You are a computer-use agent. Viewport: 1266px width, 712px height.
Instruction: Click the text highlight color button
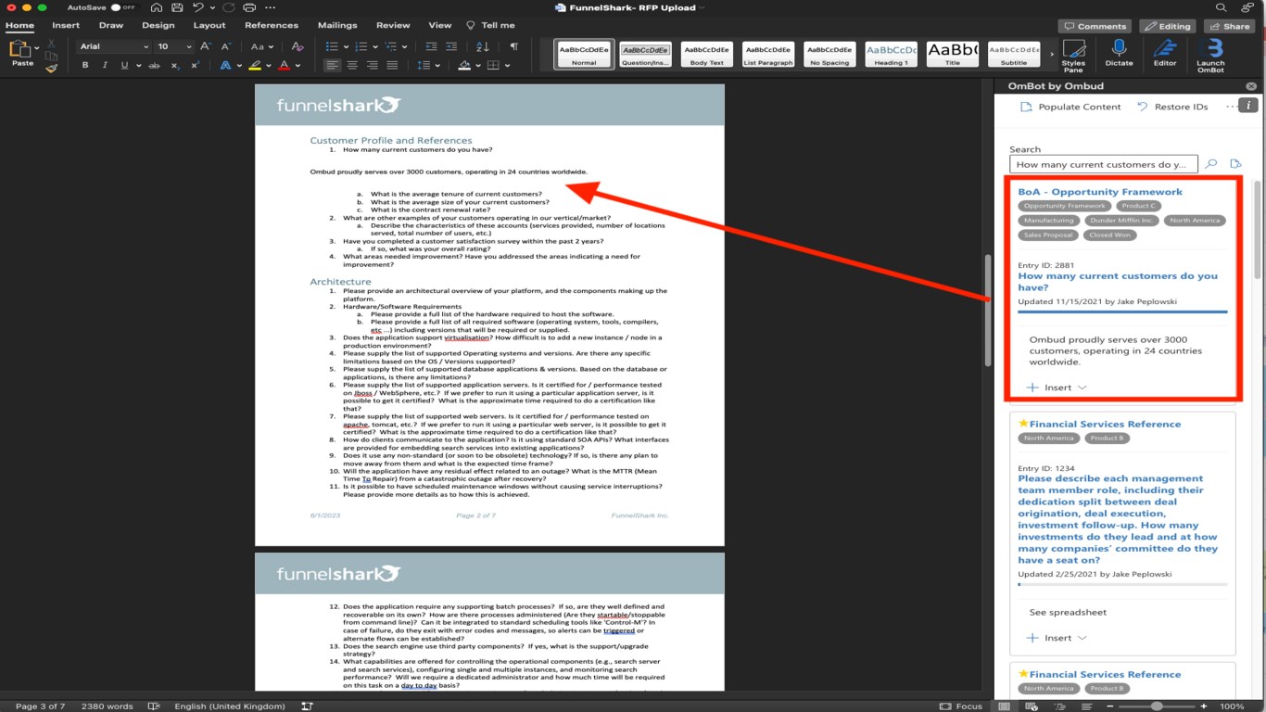(x=255, y=66)
